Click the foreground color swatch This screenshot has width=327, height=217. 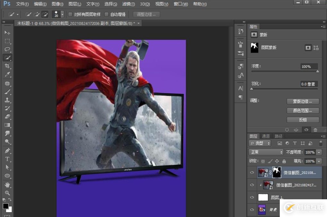5,206
